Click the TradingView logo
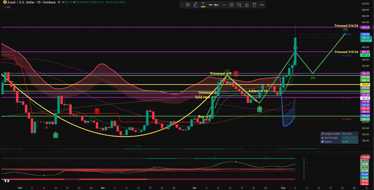Viewport: 374px width, 190px height. coord(7,180)
